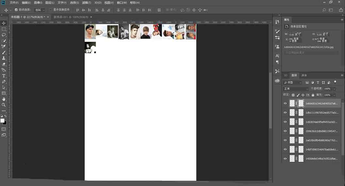Image resolution: width=345 pixels, height=186 pixels.
Task: Filter layers by type layer icon
Action: click(318, 83)
